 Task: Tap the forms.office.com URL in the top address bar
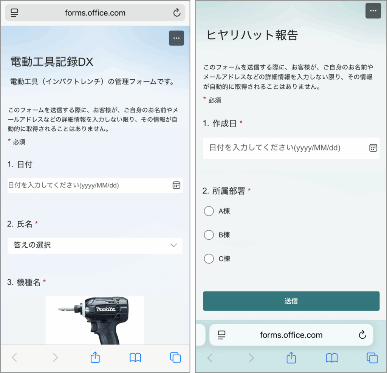[x=95, y=13]
